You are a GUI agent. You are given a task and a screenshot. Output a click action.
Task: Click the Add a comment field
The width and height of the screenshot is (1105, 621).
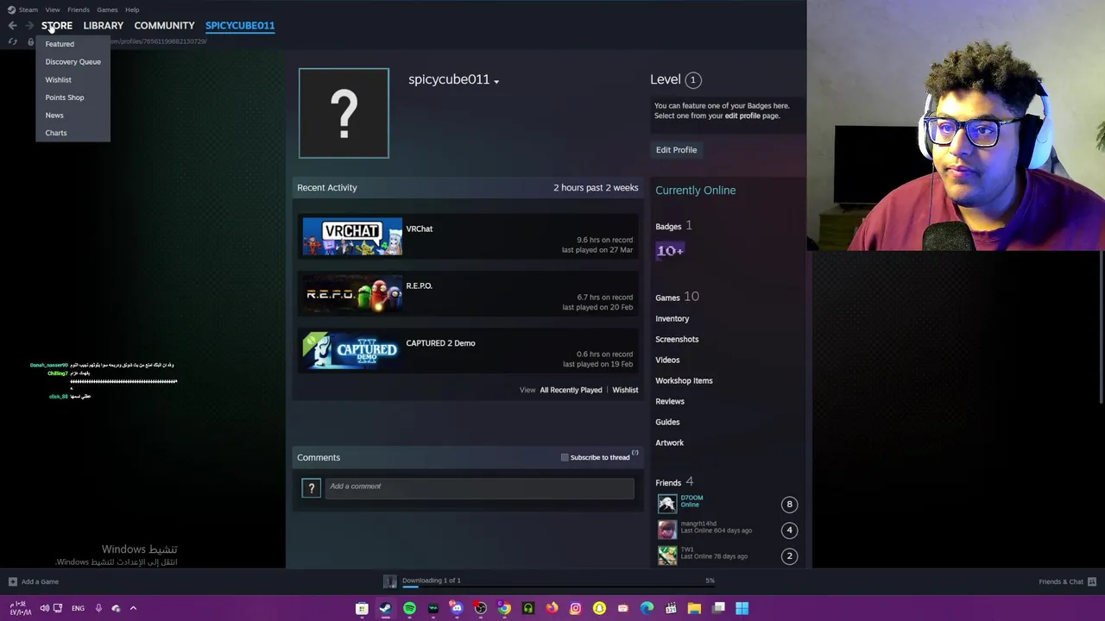[480, 489]
